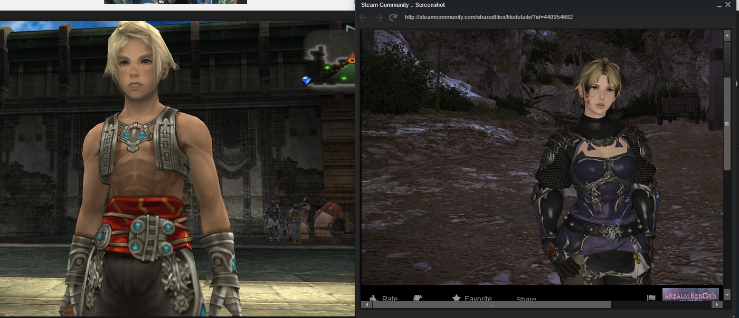Click the Steam Community :: Screenshot title text
Viewport: 739px width, 318px height.
pyautogui.click(x=403, y=5)
